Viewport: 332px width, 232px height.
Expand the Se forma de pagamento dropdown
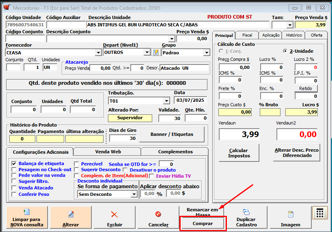coord(134,194)
